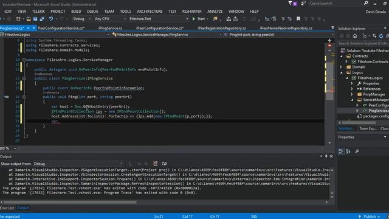Click the bookmark toggle icon in toolbar

click(298, 19)
